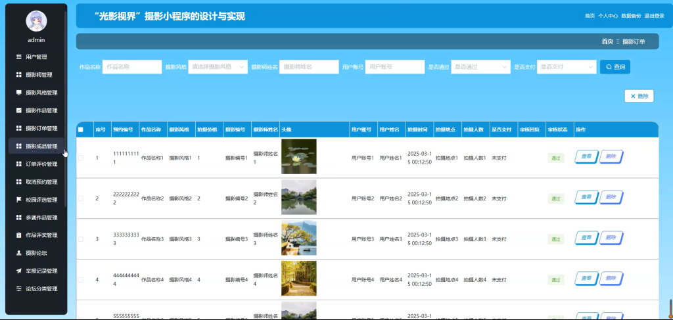Focus the 作品名称 input field
Viewport: 673px width, 320px height.
click(132, 67)
